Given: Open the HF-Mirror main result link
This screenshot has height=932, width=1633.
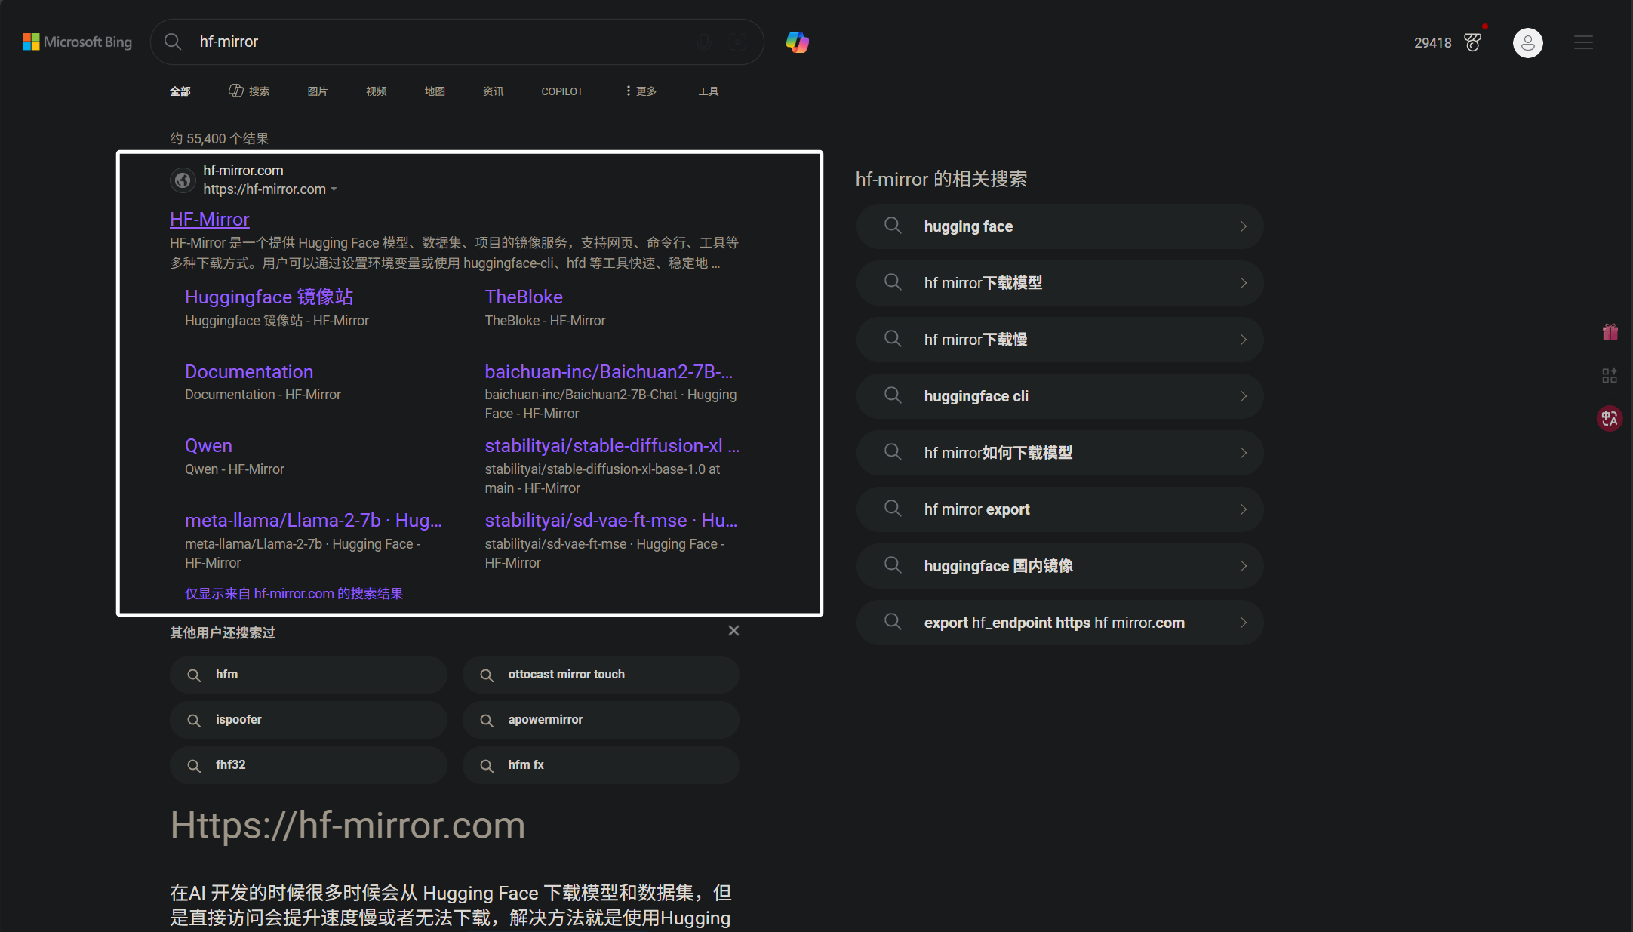Looking at the screenshot, I should pos(210,219).
